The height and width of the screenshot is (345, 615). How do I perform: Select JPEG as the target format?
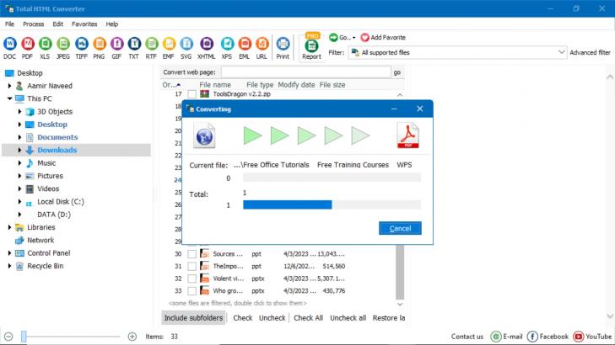[x=63, y=43]
